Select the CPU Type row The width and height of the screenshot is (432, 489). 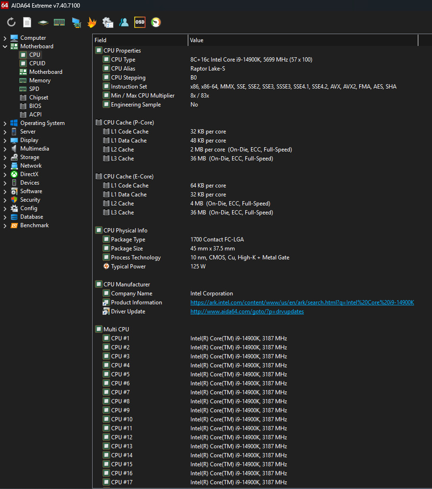[x=262, y=60]
